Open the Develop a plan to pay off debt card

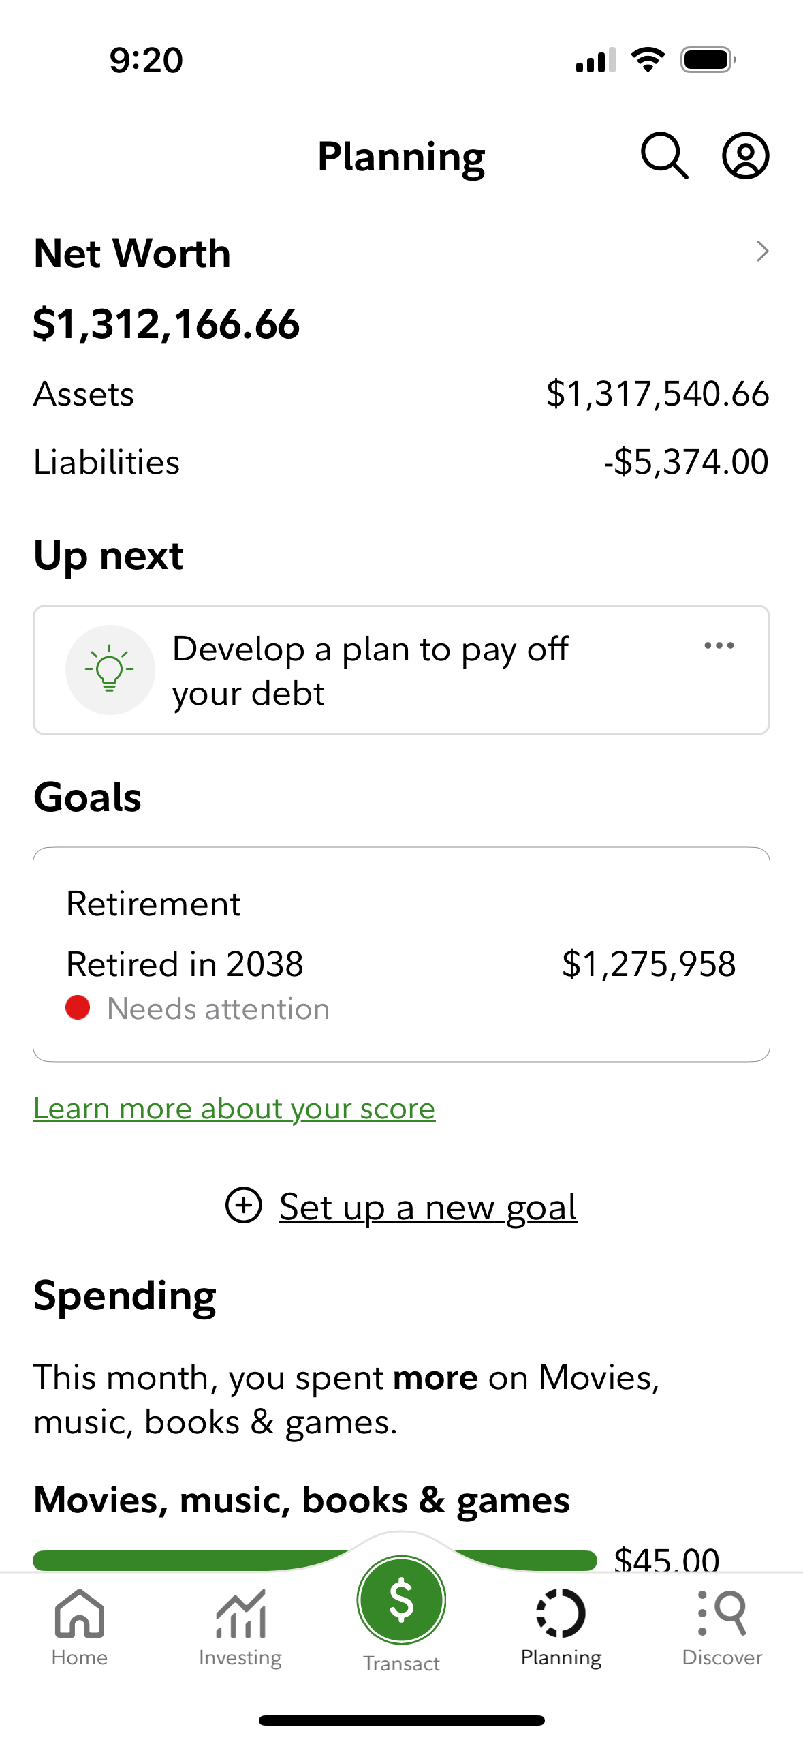tap(401, 670)
